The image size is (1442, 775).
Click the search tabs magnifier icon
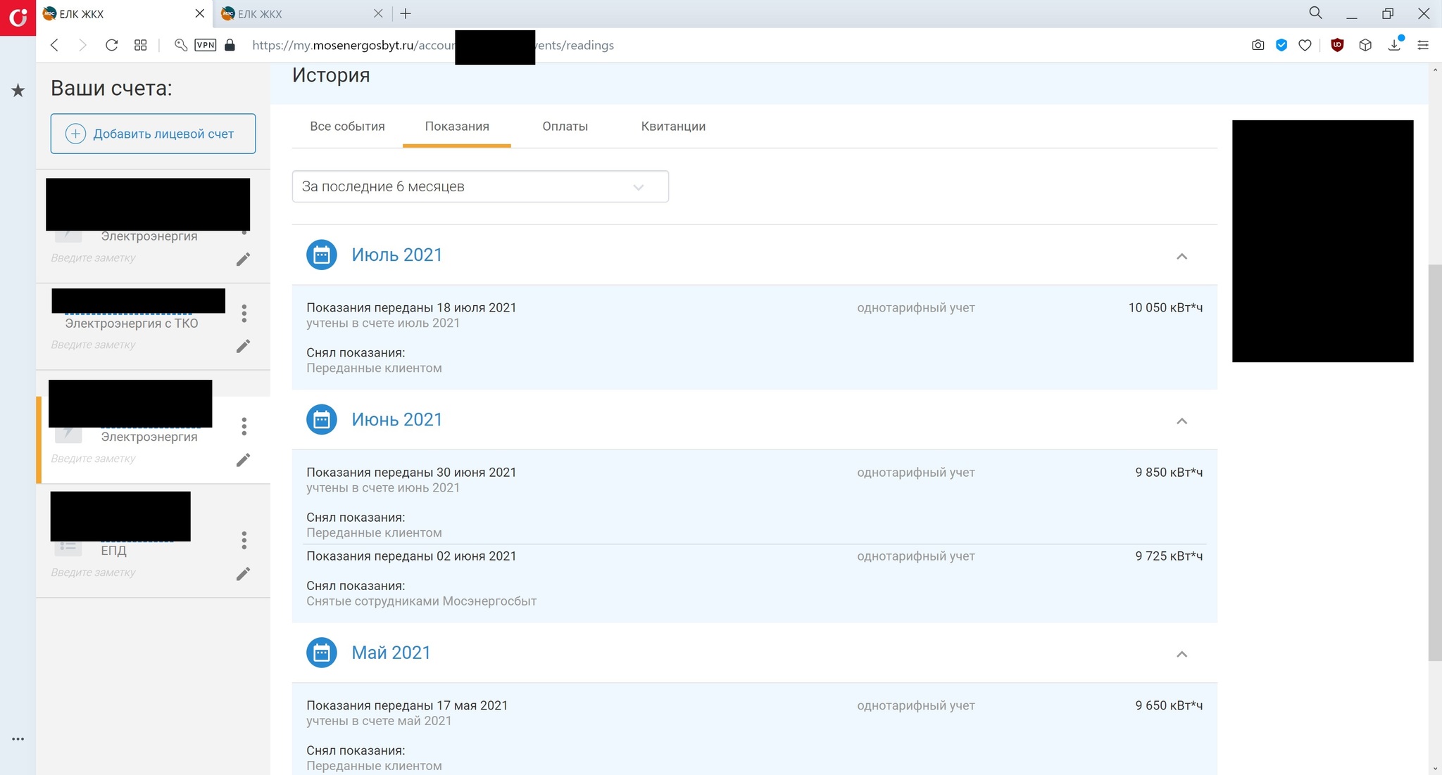point(1315,13)
